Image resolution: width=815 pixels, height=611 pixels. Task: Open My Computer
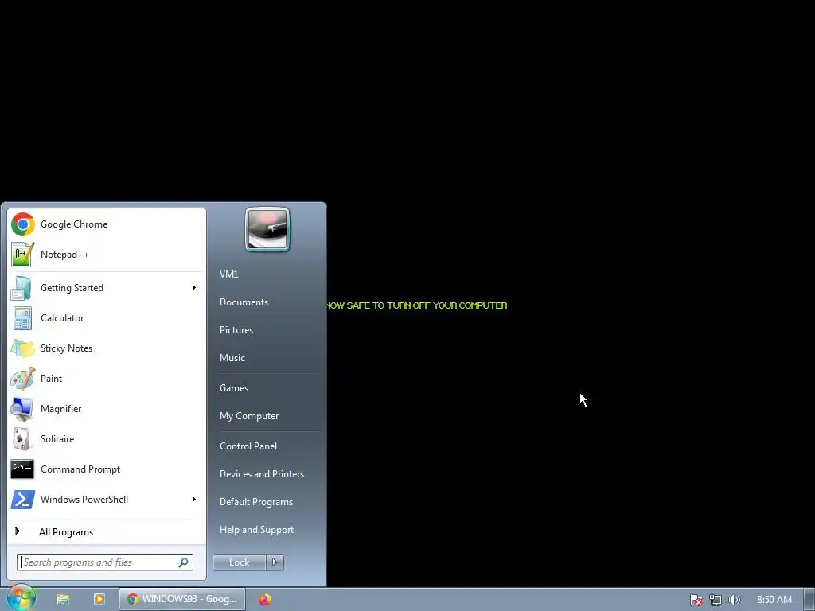[x=249, y=416]
